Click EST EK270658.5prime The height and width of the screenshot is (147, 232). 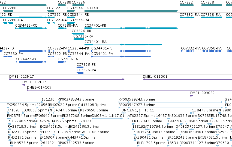point(79,113)
